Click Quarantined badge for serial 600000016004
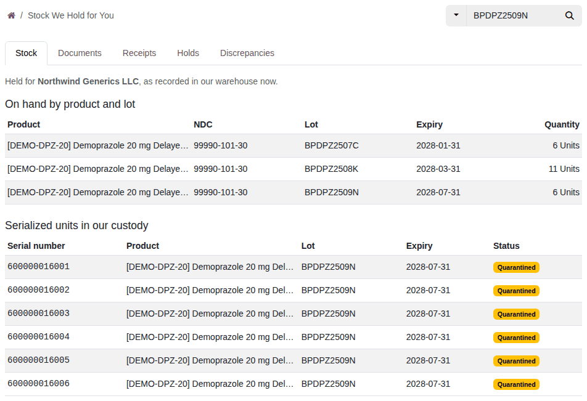This screenshot has height=401, width=587. (516, 338)
